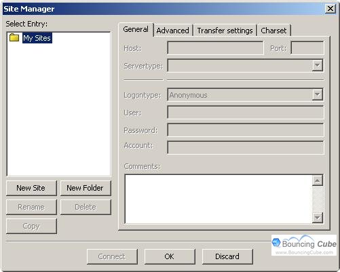The width and height of the screenshot is (340, 272).
Task: Click the Copy button
Action: [x=31, y=226]
